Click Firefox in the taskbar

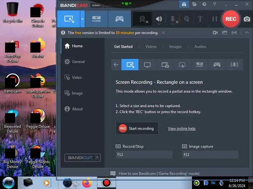(87, 183)
